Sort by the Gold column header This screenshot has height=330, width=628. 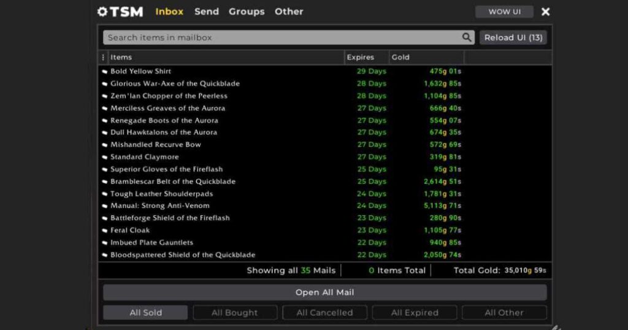(400, 57)
